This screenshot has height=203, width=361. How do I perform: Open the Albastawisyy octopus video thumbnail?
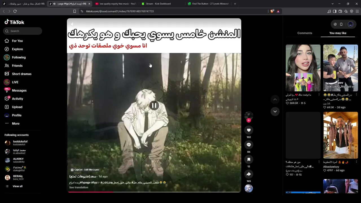click(x=341, y=135)
